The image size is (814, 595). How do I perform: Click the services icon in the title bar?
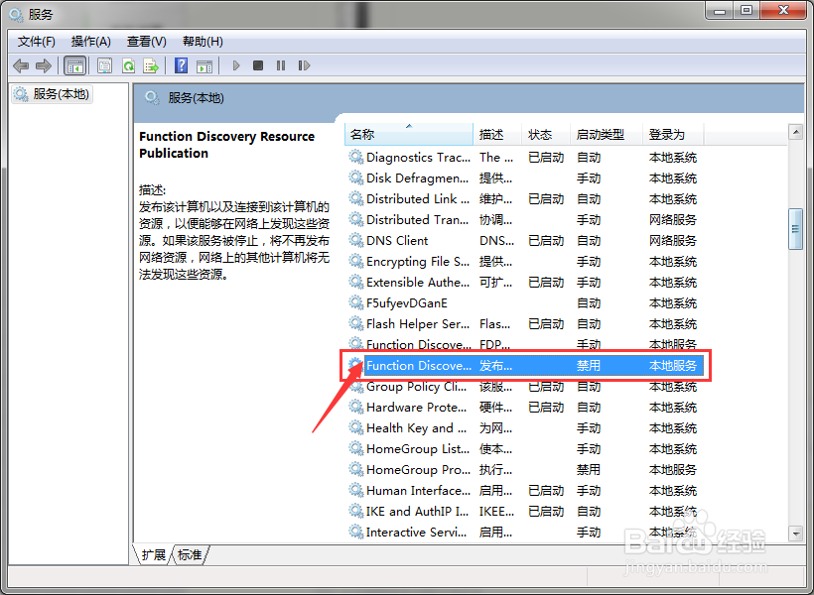[x=16, y=14]
